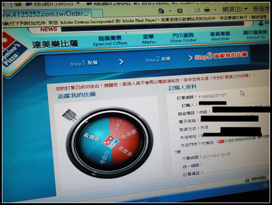
Task: Expand the Home button dropdown arrow
Action: (x=170, y=11)
